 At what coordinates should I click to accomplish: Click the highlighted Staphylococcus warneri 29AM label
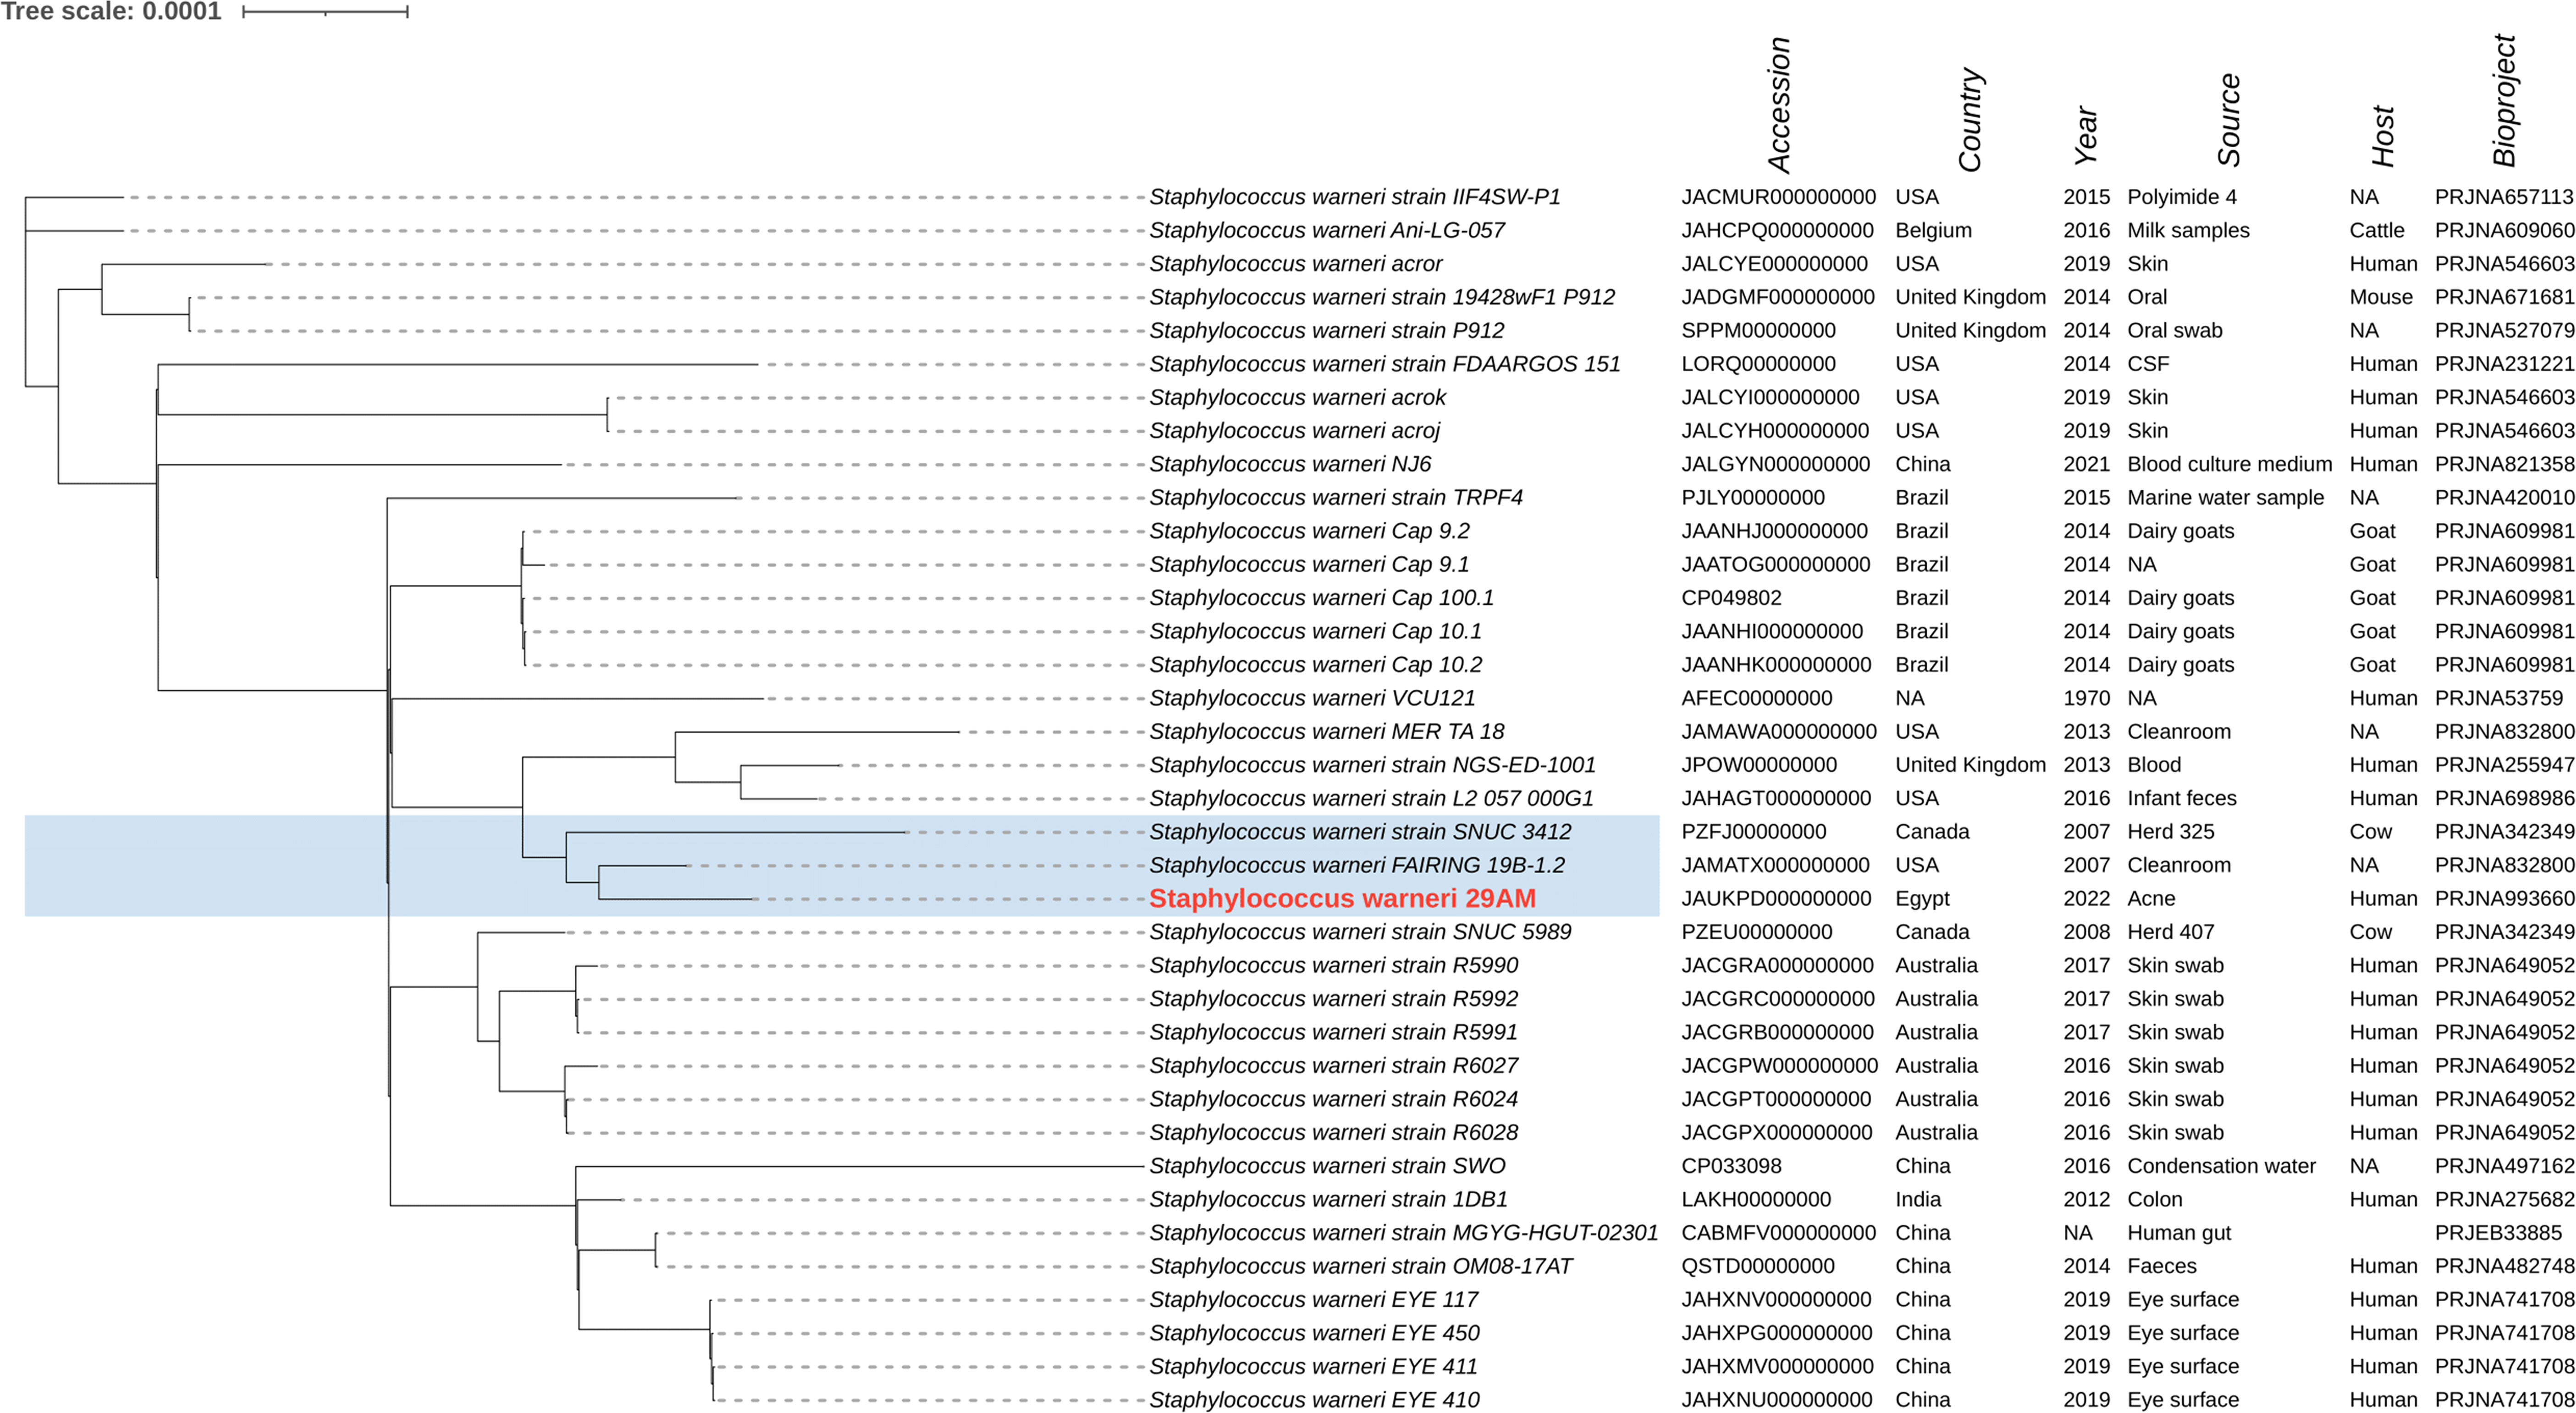tap(1342, 898)
